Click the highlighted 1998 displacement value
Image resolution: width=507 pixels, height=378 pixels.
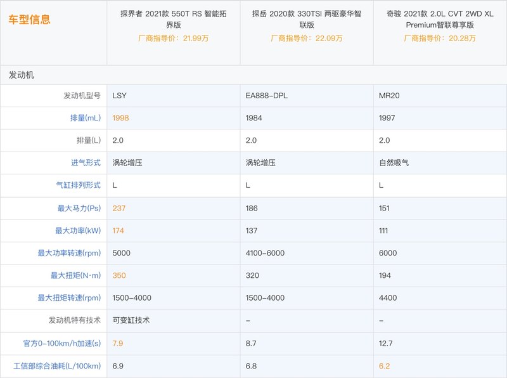[x=120, y=118]
